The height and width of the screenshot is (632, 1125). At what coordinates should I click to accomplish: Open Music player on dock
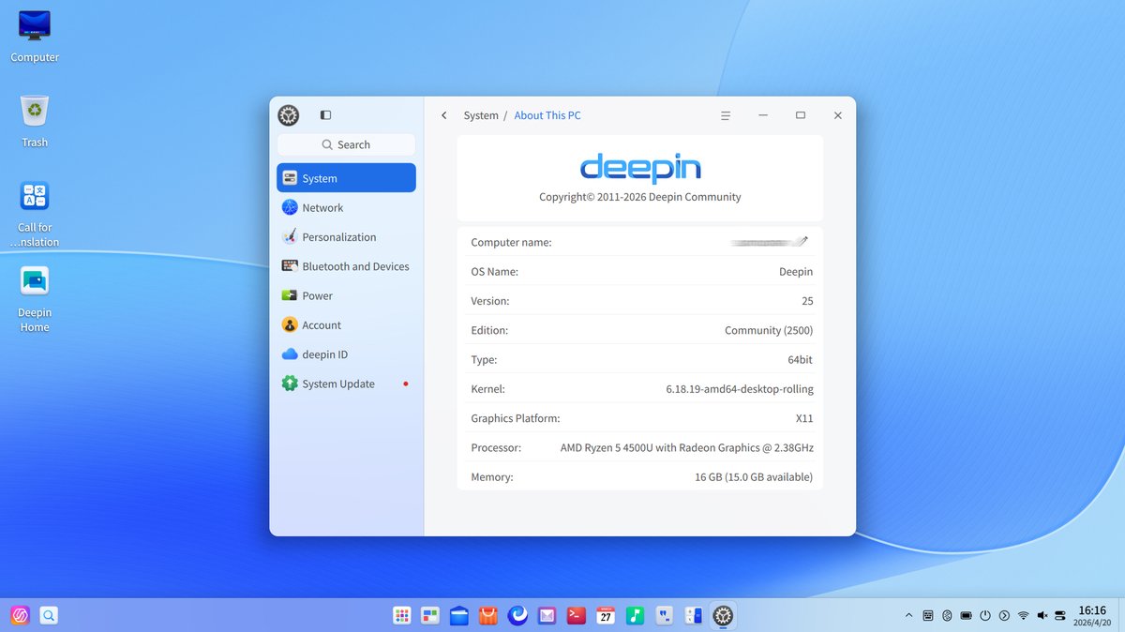click(635, 615)
